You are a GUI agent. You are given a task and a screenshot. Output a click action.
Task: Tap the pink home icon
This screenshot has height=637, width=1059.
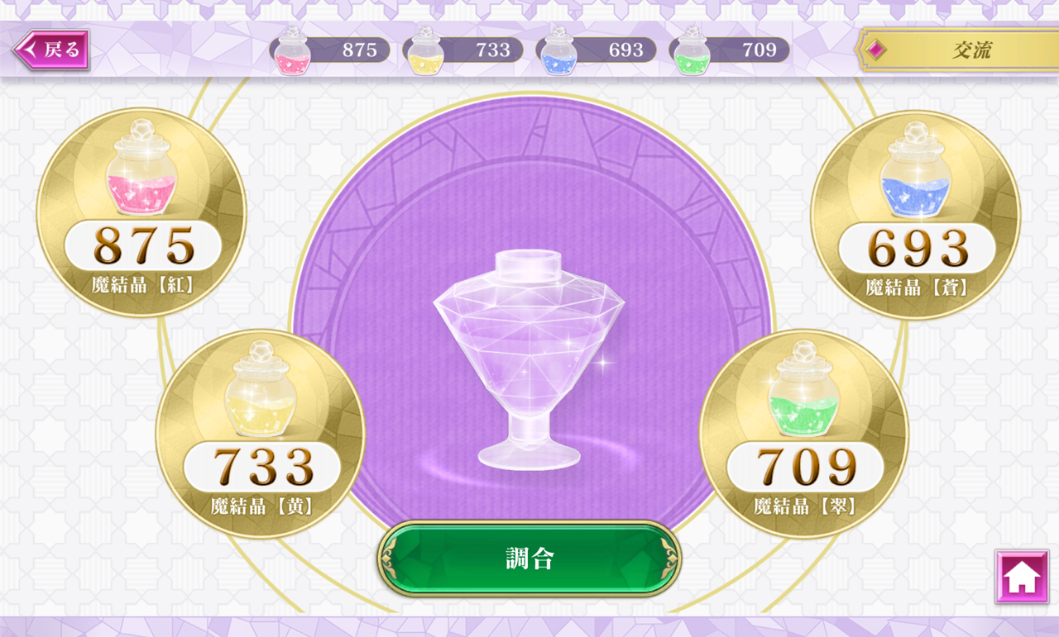click(x=1022, y=577)
